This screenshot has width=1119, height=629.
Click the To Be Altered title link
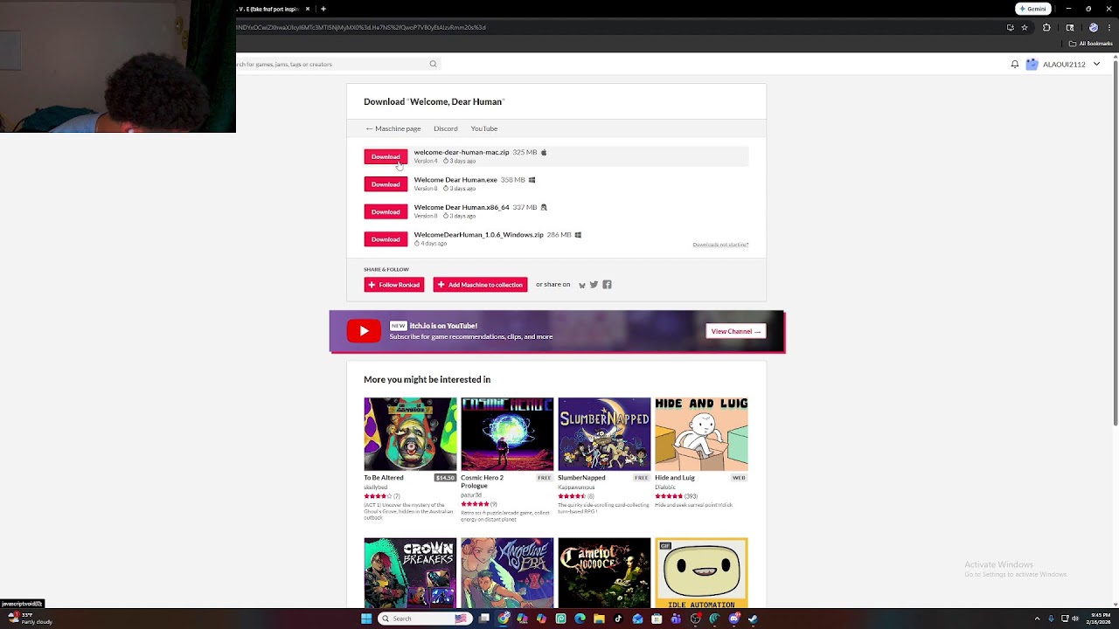point(384,478)
